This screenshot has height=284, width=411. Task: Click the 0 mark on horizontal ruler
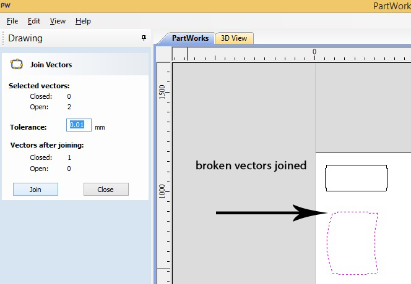tap(314, 52)
